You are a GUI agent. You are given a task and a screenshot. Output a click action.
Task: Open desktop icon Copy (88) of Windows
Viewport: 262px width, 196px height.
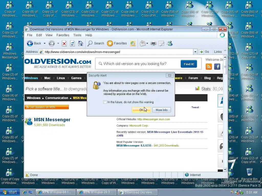(249, 9)
